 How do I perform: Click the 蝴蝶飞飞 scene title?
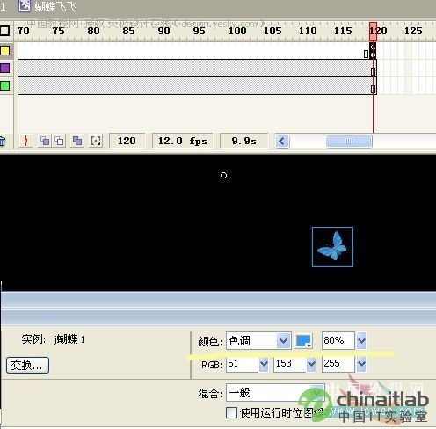(55, 6)
